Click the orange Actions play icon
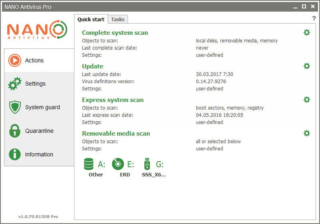The width and height of the screenshot is (320, 224). click(15, 60)
